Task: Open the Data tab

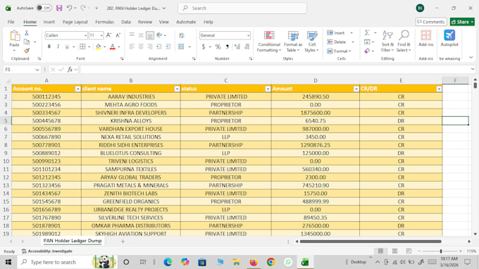Action: [126, 22]
